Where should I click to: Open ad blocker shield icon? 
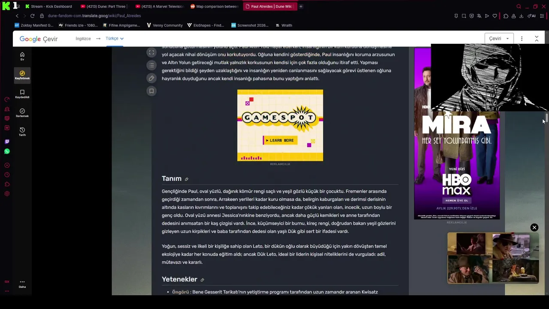pos(471,16)
